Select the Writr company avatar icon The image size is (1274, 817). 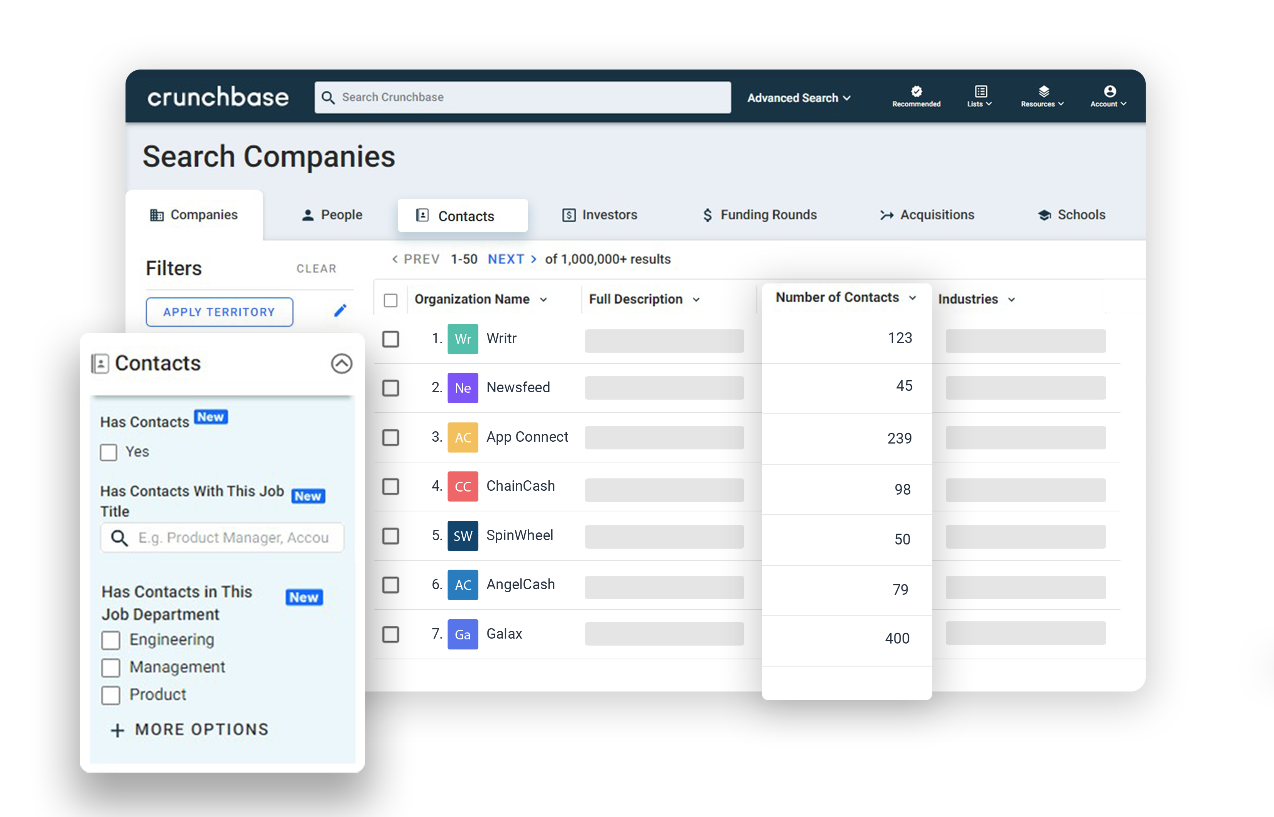462,339
